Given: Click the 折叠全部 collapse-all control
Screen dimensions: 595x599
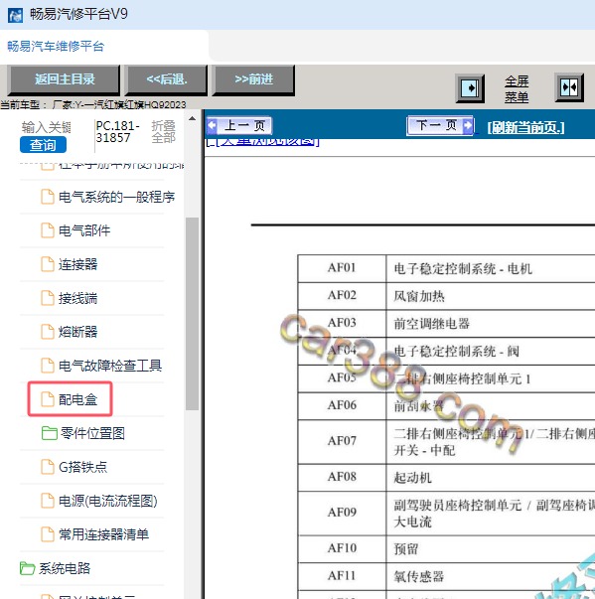Looking at the screenshot, I should coord(163,132).
